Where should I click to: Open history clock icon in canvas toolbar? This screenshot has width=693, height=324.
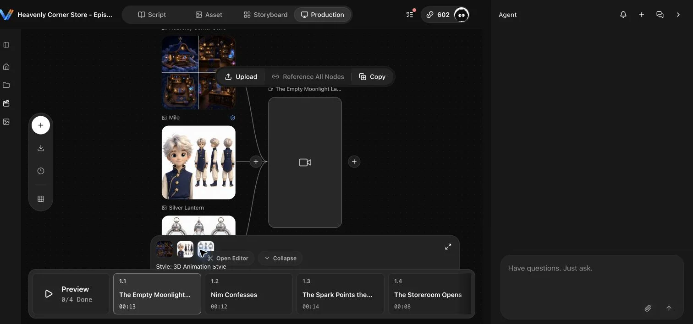click(x=41, y=171)
